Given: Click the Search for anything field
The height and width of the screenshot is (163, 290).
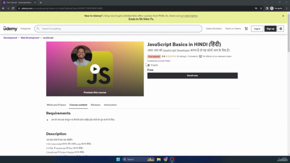Looking at the screenshot, I should pos(118,29).
